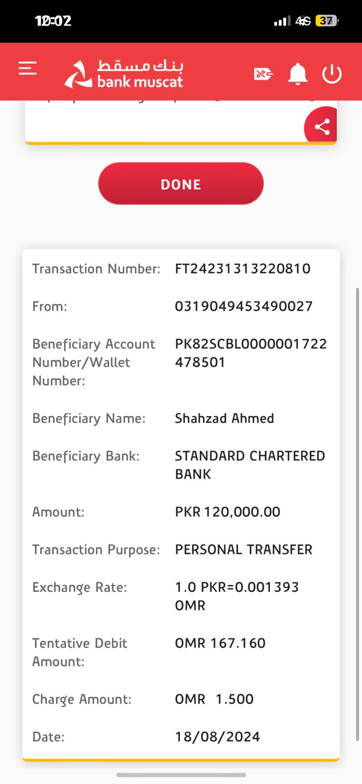
Task: Tap the PERSONAL TRANSFER purpose value
Action: click(x=244, y=550)
